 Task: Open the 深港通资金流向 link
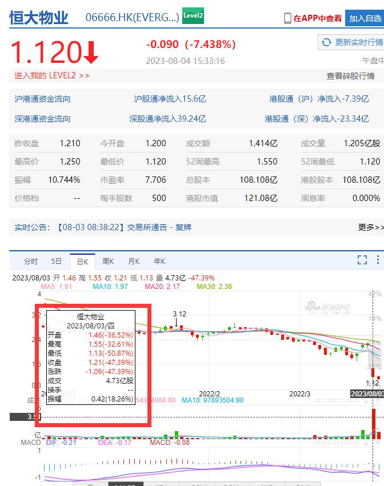coord(43,119)
